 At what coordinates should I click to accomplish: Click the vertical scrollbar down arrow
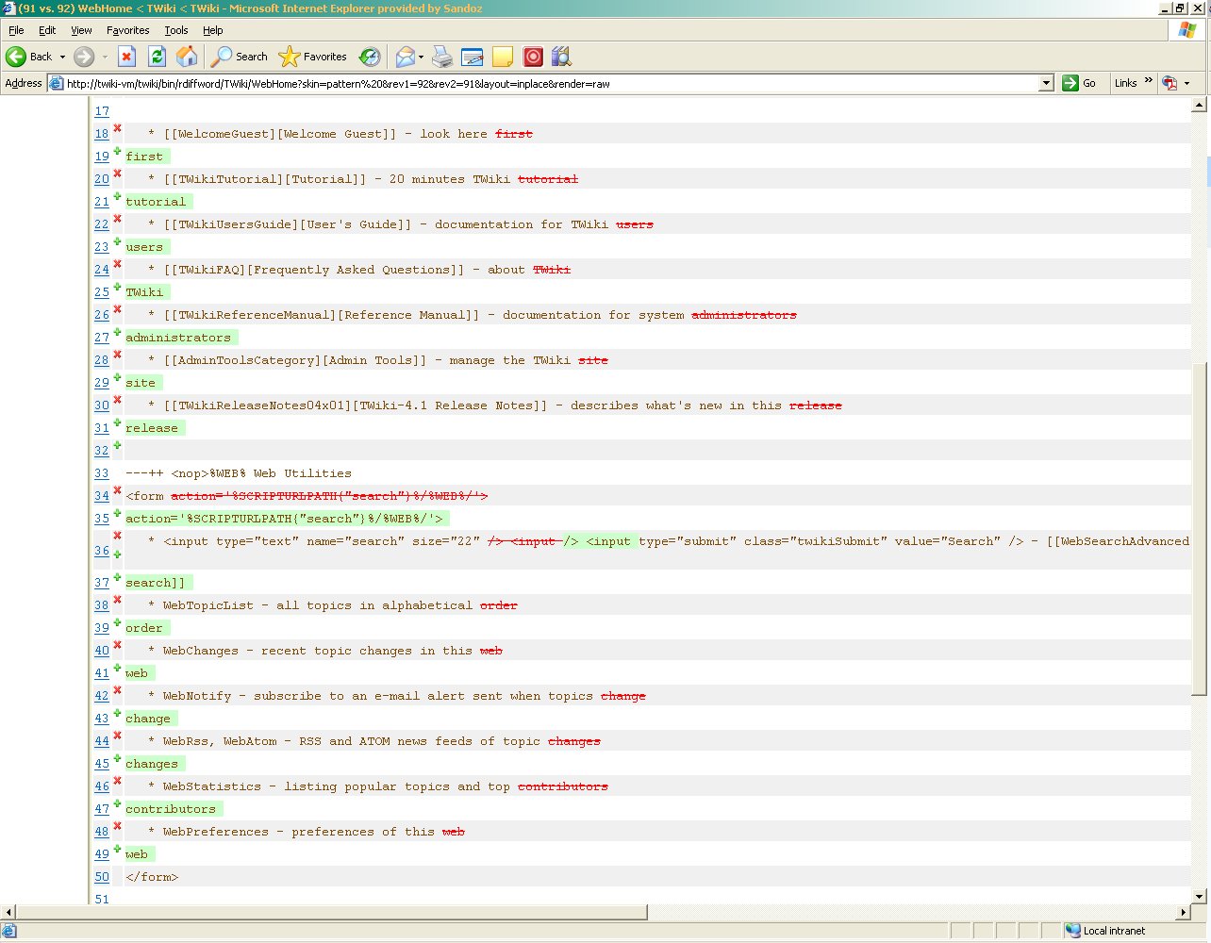[x=1200, y=897]
